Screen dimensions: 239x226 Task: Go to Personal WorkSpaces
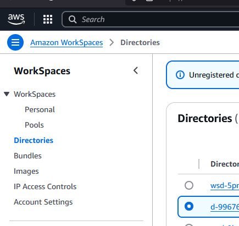click(40, 109)
